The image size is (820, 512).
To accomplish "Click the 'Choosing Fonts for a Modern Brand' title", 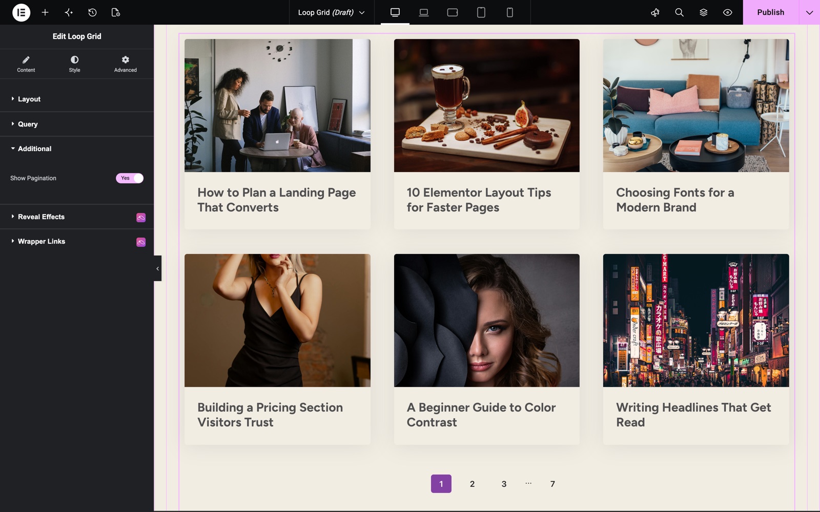I will click(x=675, y=200).
